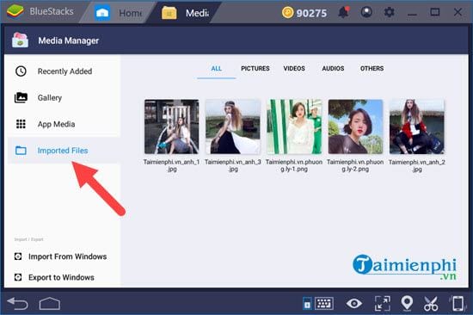Viewport: 473px width, 315px height.
Task: Open thumbnail Taimienphi.vn.phuong.ly-2.png
Action: pos(355,127)
